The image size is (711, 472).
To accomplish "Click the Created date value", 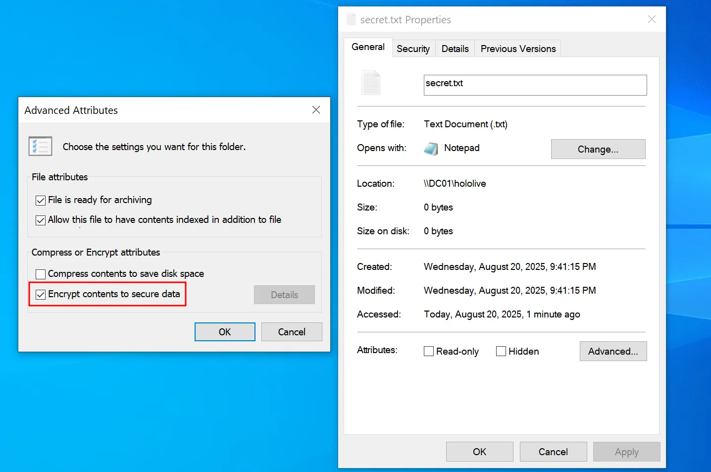I will [x=510, y=267].
